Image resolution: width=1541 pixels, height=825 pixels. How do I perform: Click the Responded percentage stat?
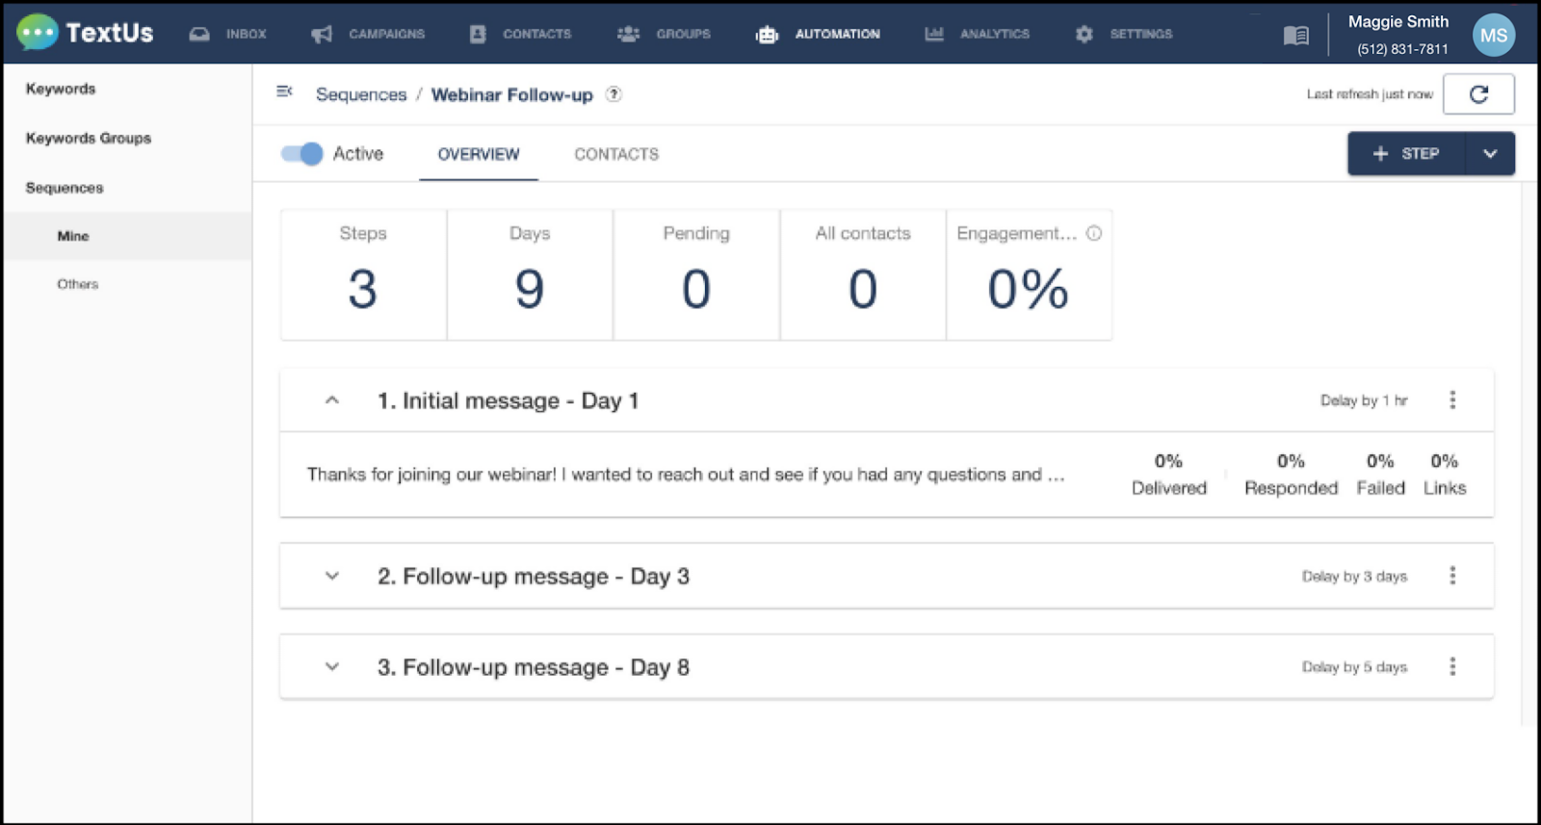click(1291, 475)
